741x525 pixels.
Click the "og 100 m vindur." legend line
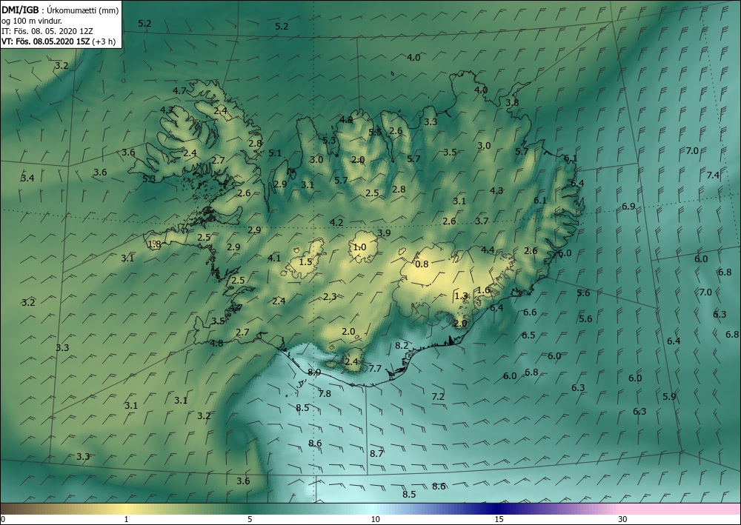click(x=32, y=21)
